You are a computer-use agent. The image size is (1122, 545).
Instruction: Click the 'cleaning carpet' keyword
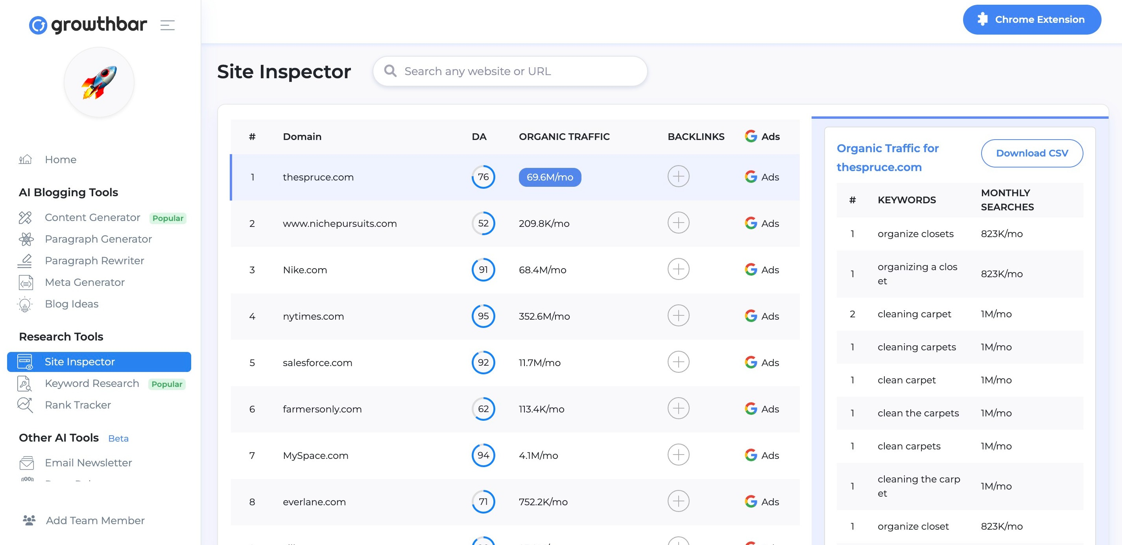[x=914, y=314]
